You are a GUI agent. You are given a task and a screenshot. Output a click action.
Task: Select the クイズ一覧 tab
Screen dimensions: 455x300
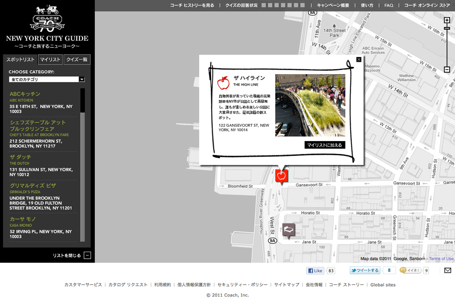point(77,59)
